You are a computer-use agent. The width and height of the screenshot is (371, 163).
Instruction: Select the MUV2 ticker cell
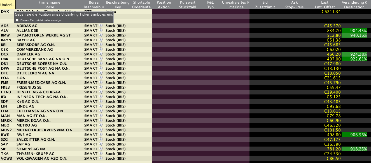[6, 130]
